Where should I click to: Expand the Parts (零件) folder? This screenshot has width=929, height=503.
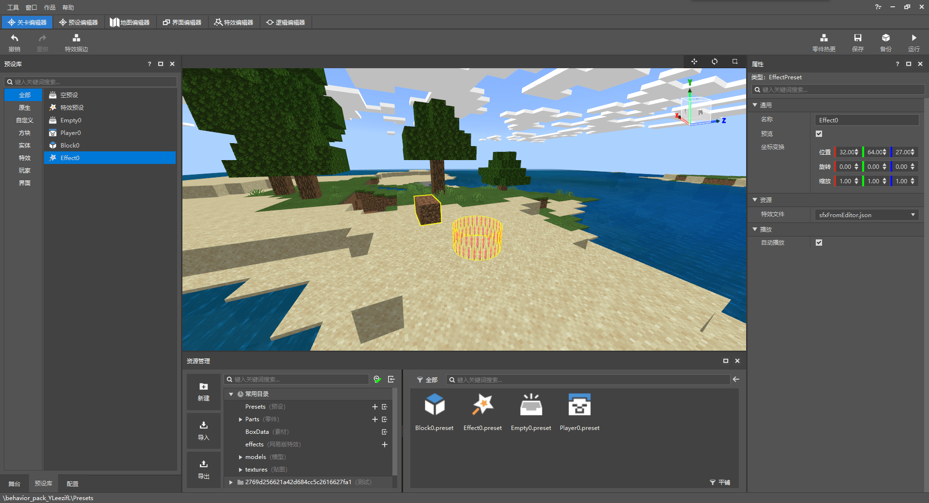coord(240,419)
